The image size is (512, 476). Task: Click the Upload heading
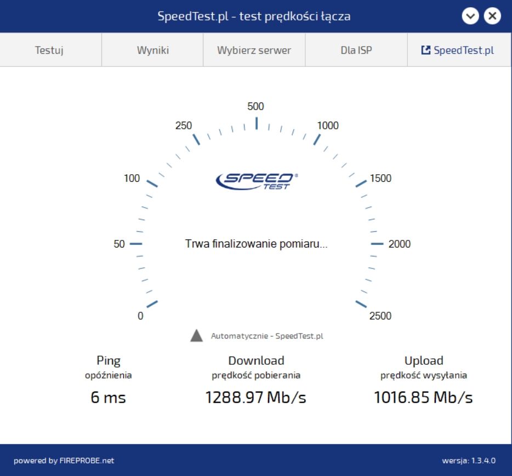point(424,361)
